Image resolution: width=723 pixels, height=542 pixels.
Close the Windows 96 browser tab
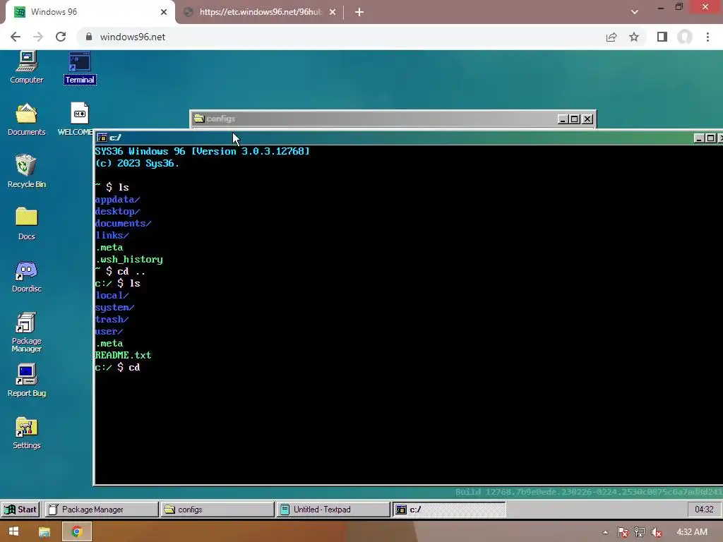(164, 12)
